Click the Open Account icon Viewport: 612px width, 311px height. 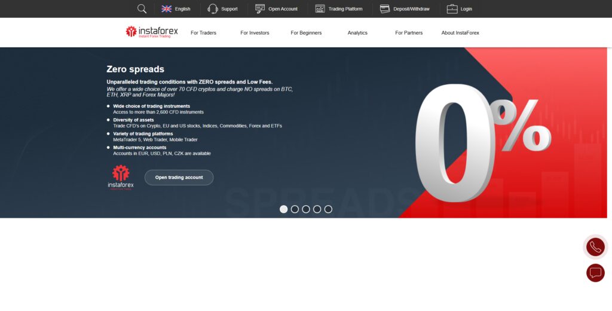tap(260, 8)
